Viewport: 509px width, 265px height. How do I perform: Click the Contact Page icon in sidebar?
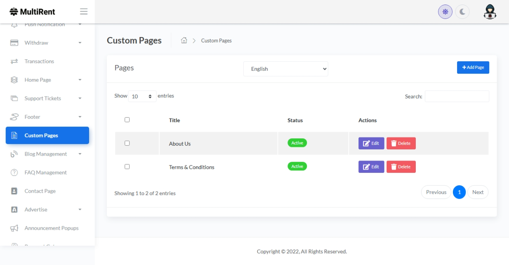14,191
